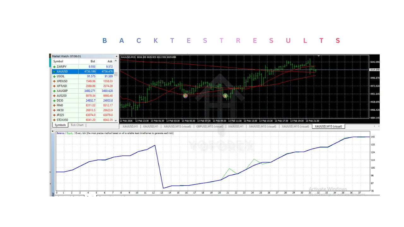Click the Market Watch: 07:06:01 title

click(67, 56)
